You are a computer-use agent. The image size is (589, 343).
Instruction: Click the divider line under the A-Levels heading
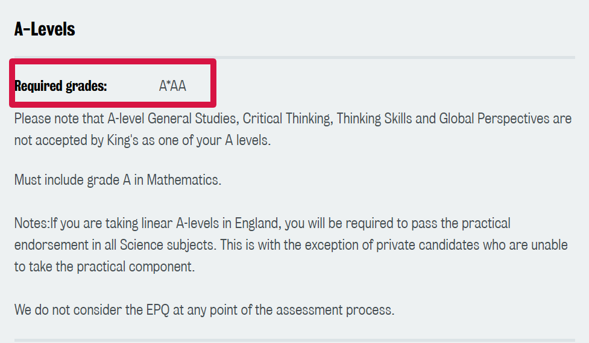pyautogui.click(x=294, y=57)
